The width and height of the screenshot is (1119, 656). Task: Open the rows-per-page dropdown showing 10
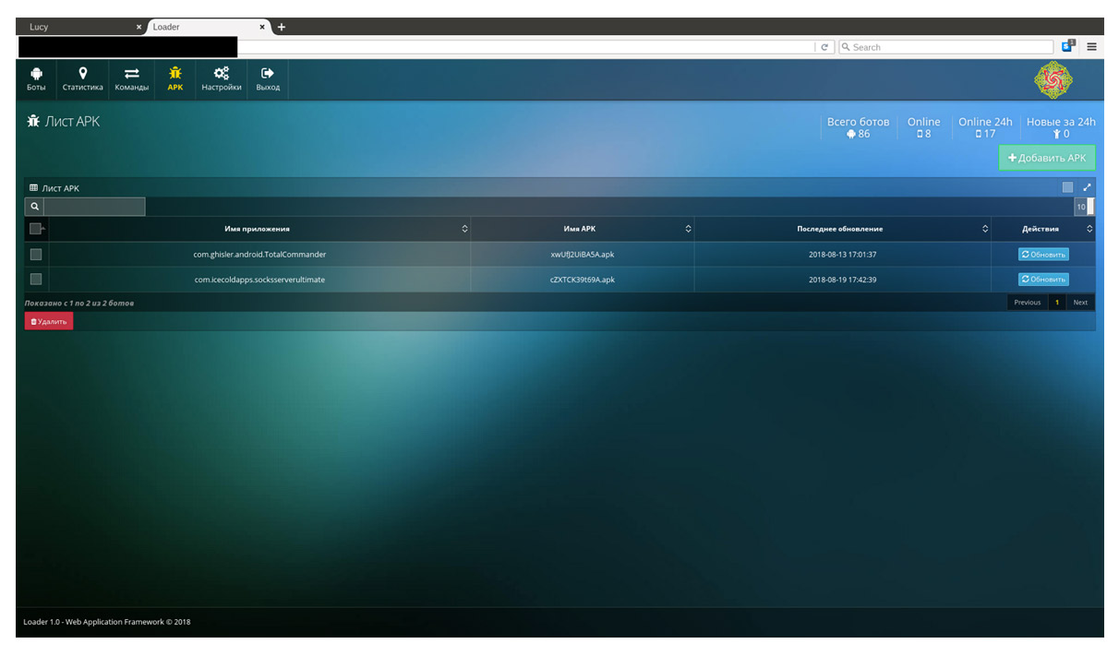(1084, 207)
